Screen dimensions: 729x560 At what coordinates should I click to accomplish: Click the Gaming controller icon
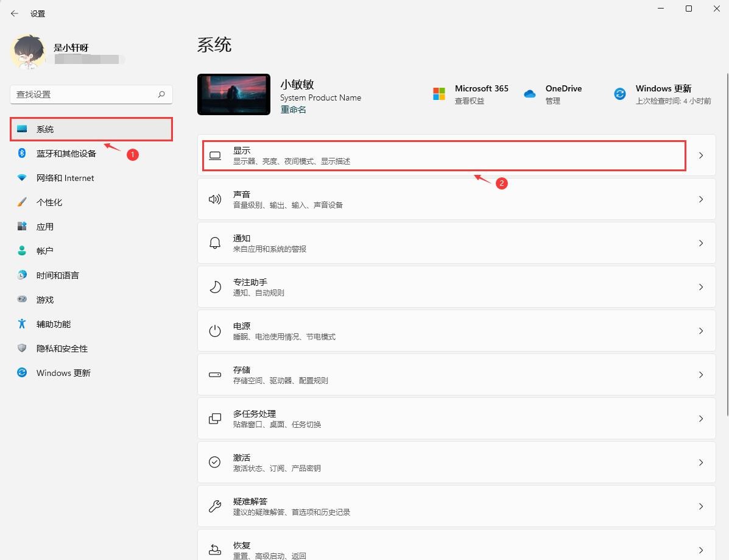(x=21, y=299)
